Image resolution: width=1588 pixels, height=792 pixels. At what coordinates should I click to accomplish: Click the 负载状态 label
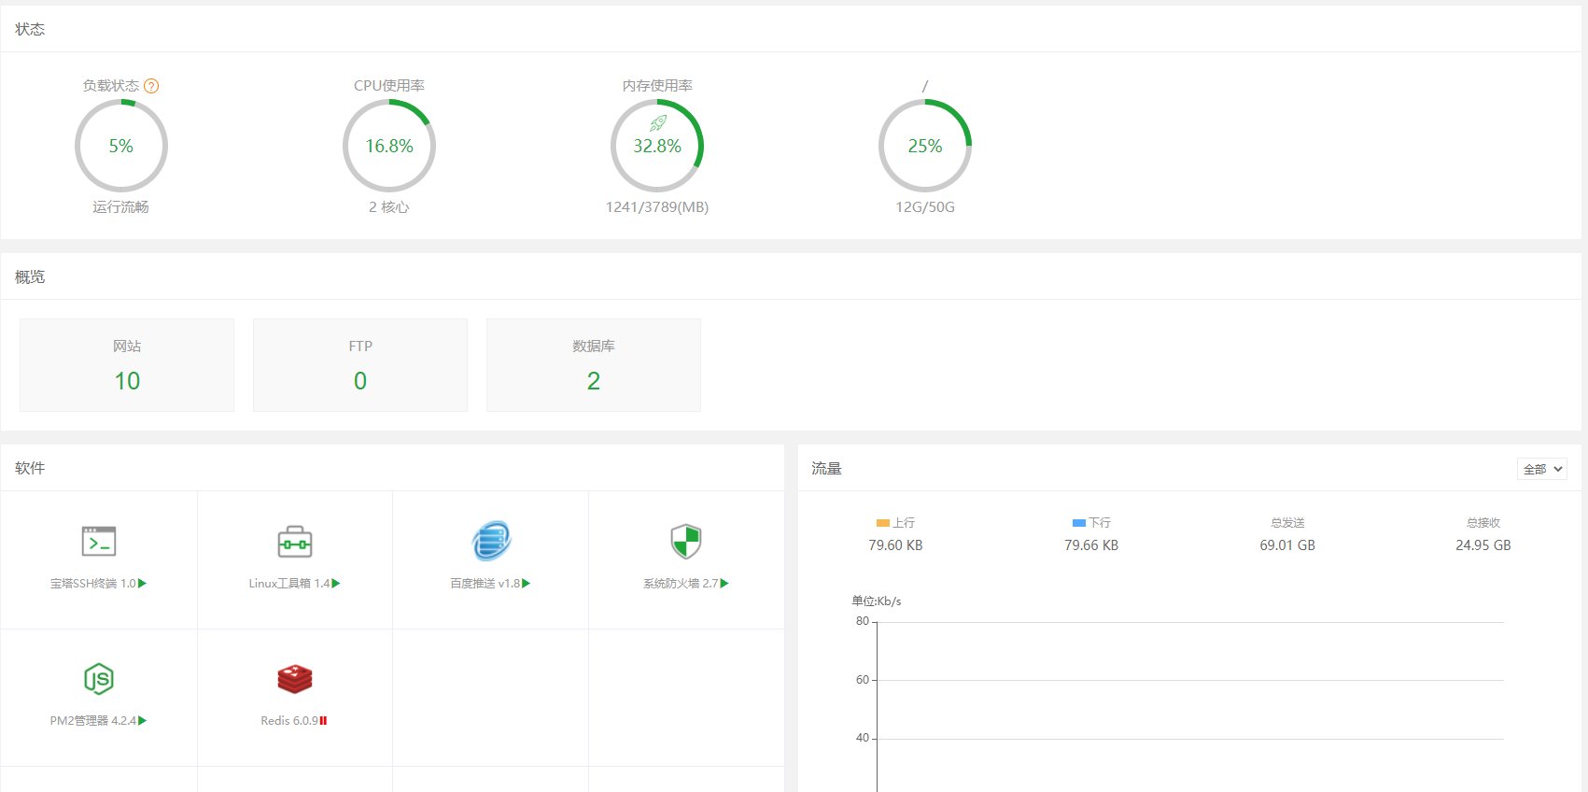[111, 86]
